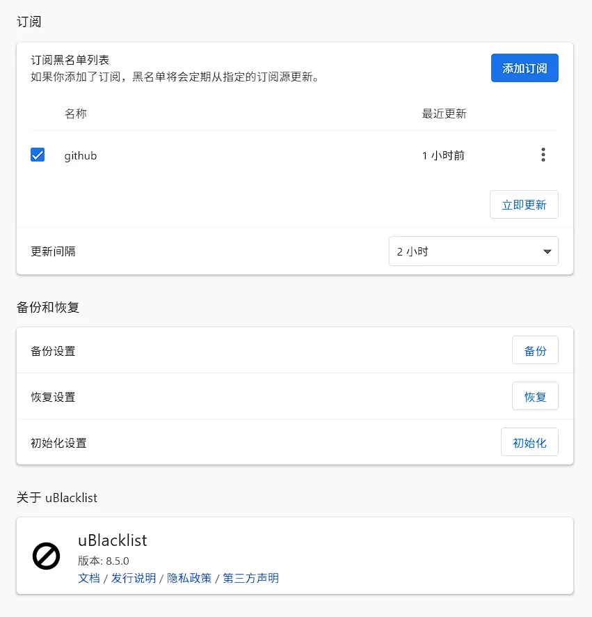This screenshot has height=617, width=592.
Task: Open the 发行说明 release notes link
Action: 134,578
